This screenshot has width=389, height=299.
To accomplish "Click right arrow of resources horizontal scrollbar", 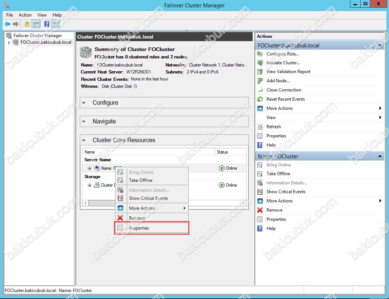I will (243, 203).
